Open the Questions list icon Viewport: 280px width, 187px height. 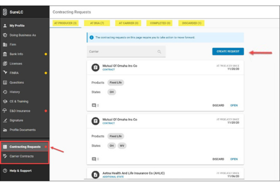5,82
